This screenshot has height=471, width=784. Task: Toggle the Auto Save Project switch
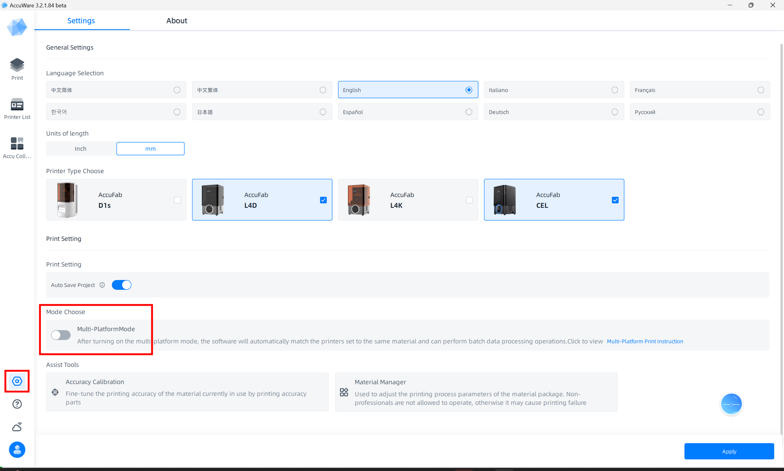click(121, 285)
